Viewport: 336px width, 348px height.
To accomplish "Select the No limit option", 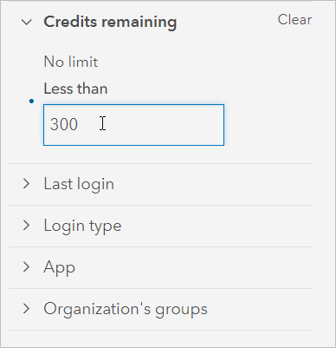I will coord(71,62).
